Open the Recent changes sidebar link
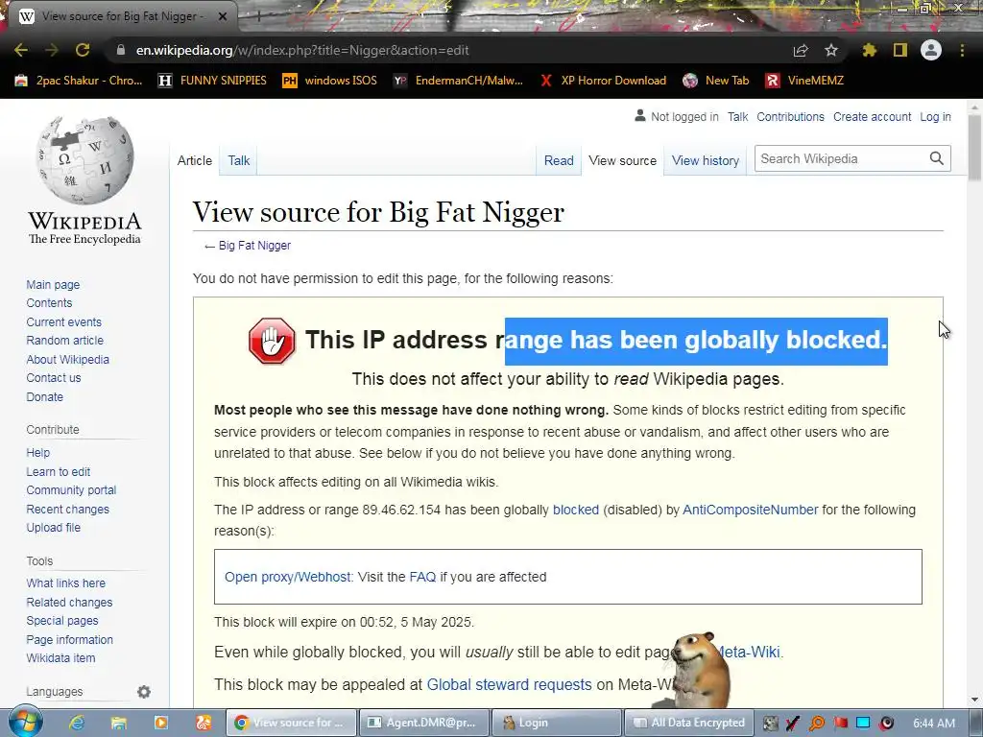Image resolution: width=983 pixels, height=737 pixels. [x=68, y=509]
